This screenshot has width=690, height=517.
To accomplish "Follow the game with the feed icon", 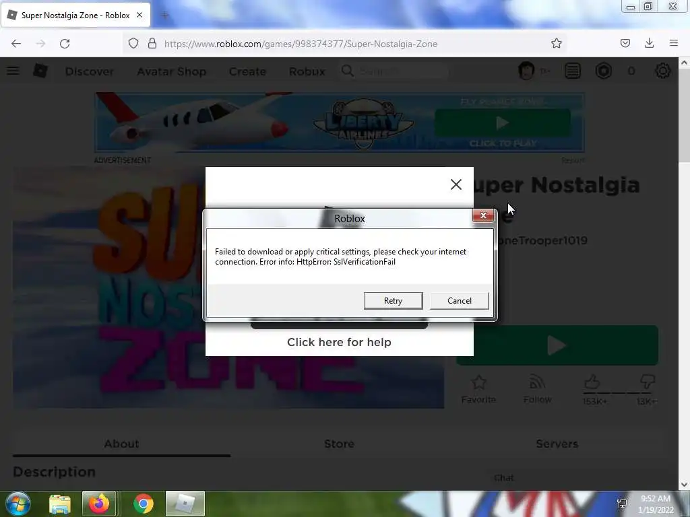I will point(537,382).
